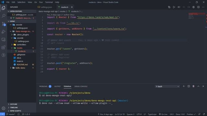Click the UTF-8 encoding indicator
The width and height of the screenshot is (207, 116).
point(139,114)
